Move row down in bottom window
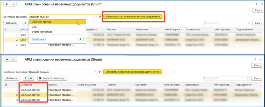The height and width of the screenshot is (107, 265). click(x=31, y=78)
